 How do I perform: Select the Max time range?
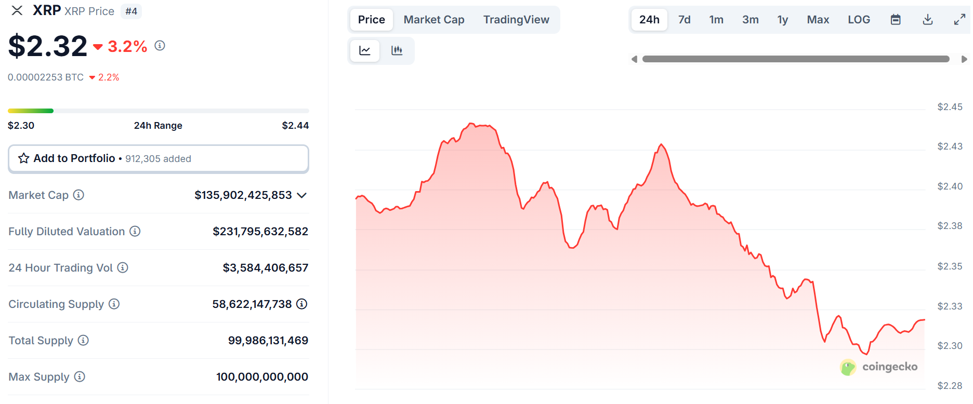point(818,20)
